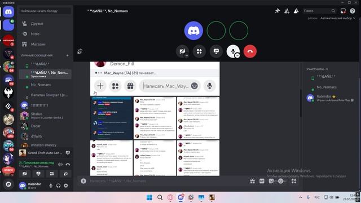Open Opera browser from taskbar
Screen dimensions: 361x203
coord(170,197)
